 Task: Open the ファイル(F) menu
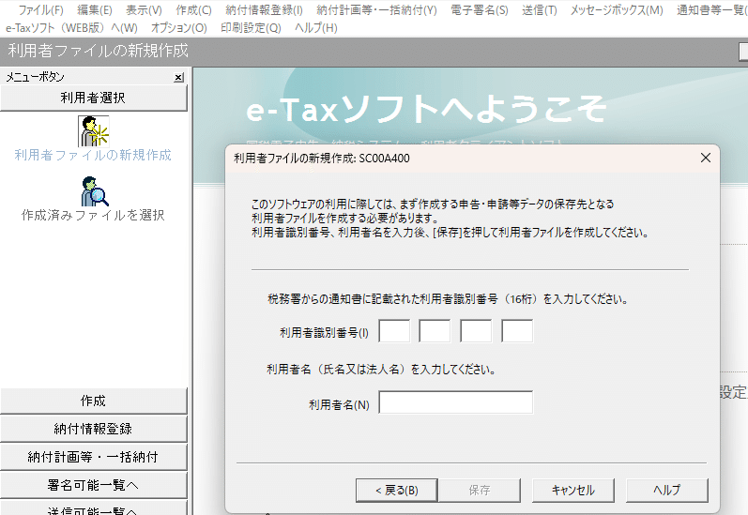(x=40, y=10)
